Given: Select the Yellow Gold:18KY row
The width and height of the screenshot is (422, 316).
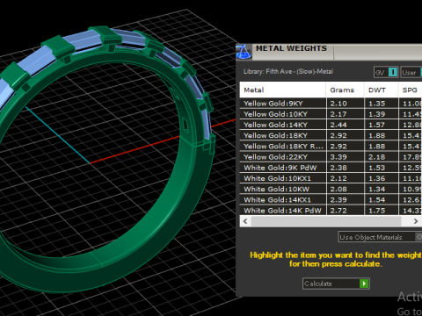Looking at the screenshot, I should click(331, 135).
